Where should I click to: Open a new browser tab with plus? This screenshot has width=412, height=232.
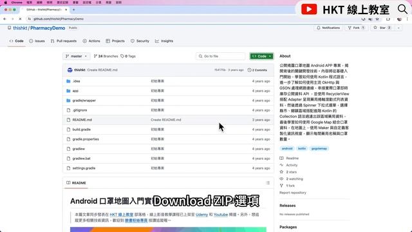[74, 10]
